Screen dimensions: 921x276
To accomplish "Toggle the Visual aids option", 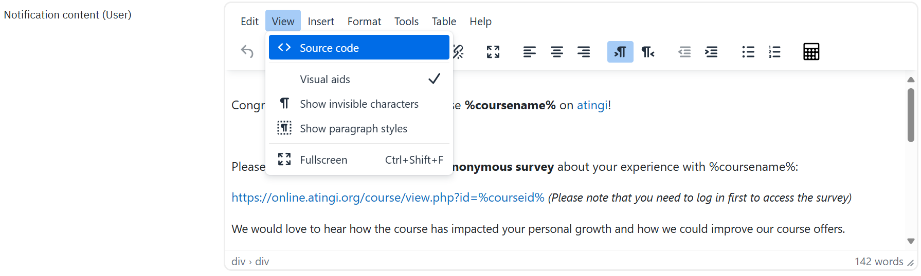I will 359,79.
